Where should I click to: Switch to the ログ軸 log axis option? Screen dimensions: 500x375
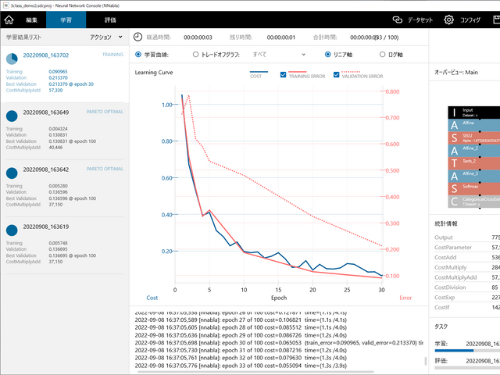coord(383,55)
